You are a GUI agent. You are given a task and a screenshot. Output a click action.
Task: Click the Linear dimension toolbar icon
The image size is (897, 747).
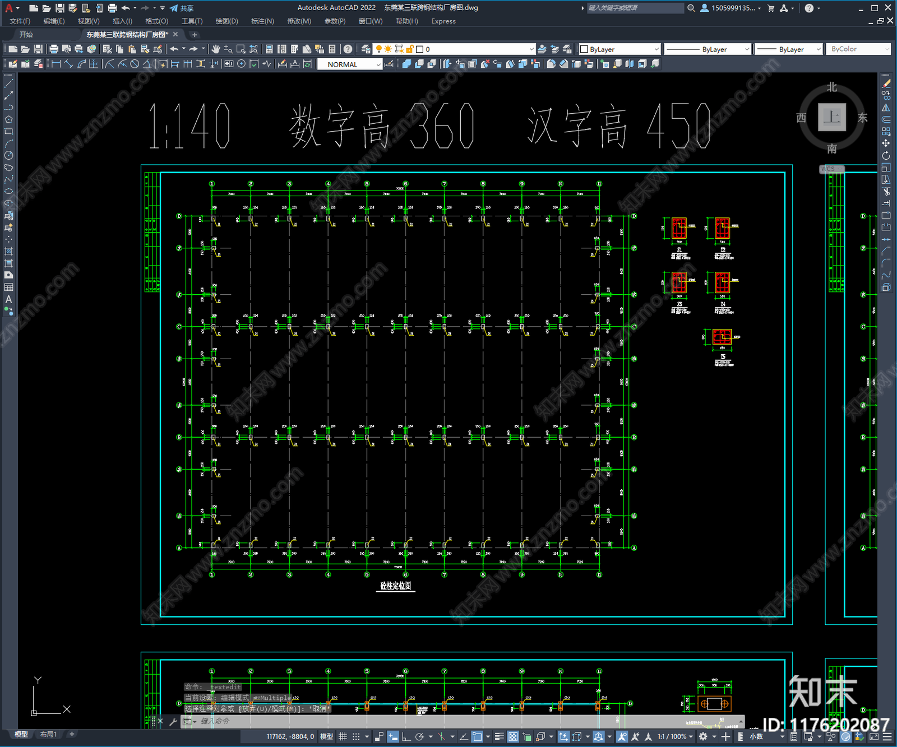click(x=56, y=64)
